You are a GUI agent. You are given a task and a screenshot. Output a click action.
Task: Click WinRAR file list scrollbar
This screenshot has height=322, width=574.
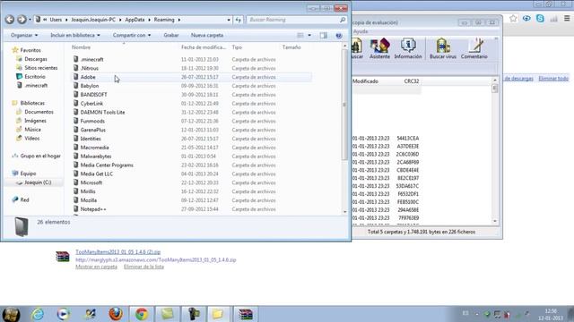[495, 89]
